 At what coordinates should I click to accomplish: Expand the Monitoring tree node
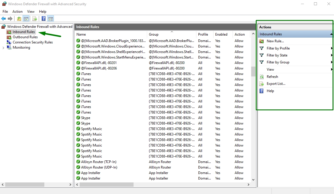[3, 48]
